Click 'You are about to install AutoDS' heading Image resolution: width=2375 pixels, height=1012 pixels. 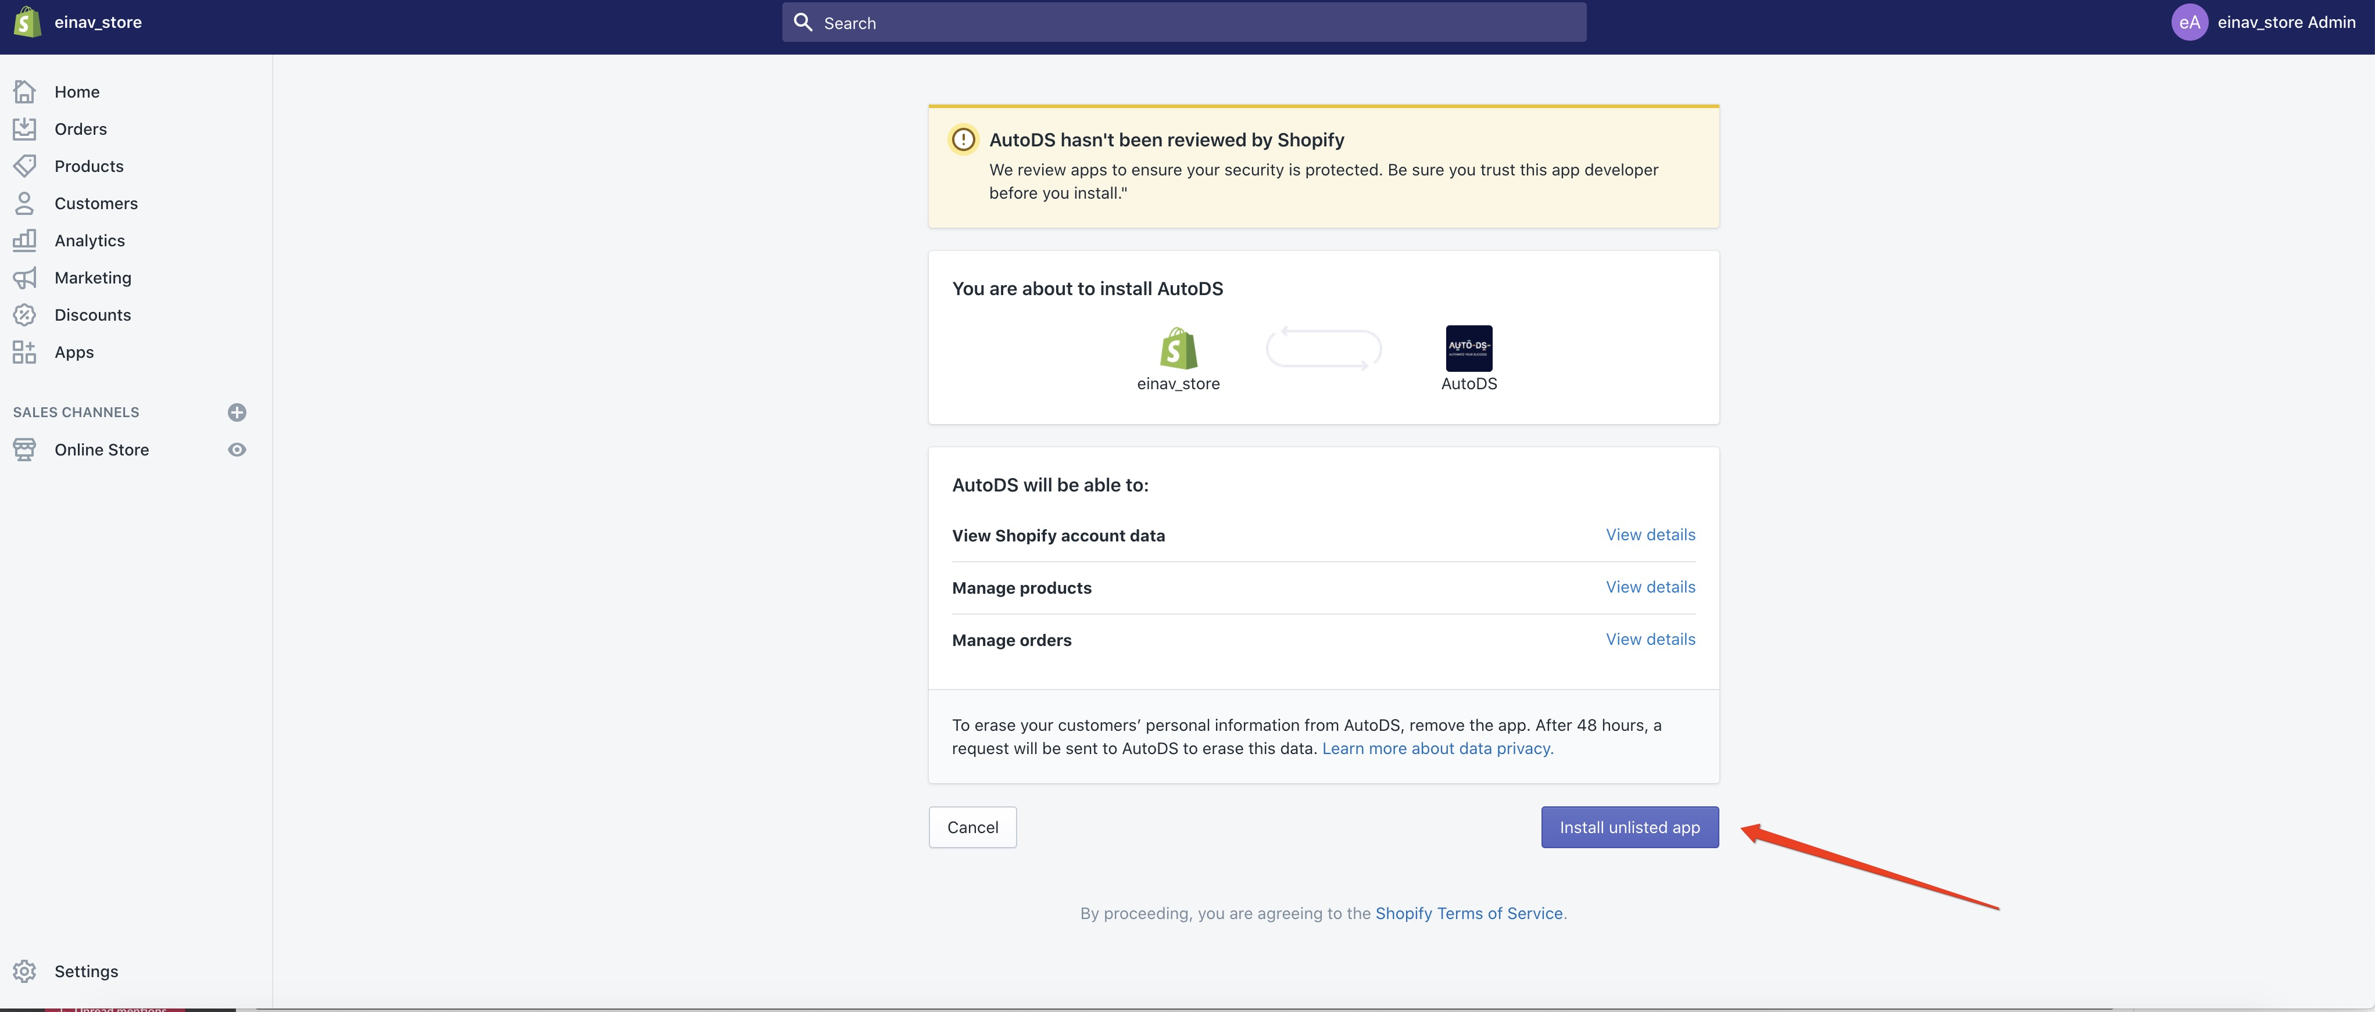pos(1087,289)
